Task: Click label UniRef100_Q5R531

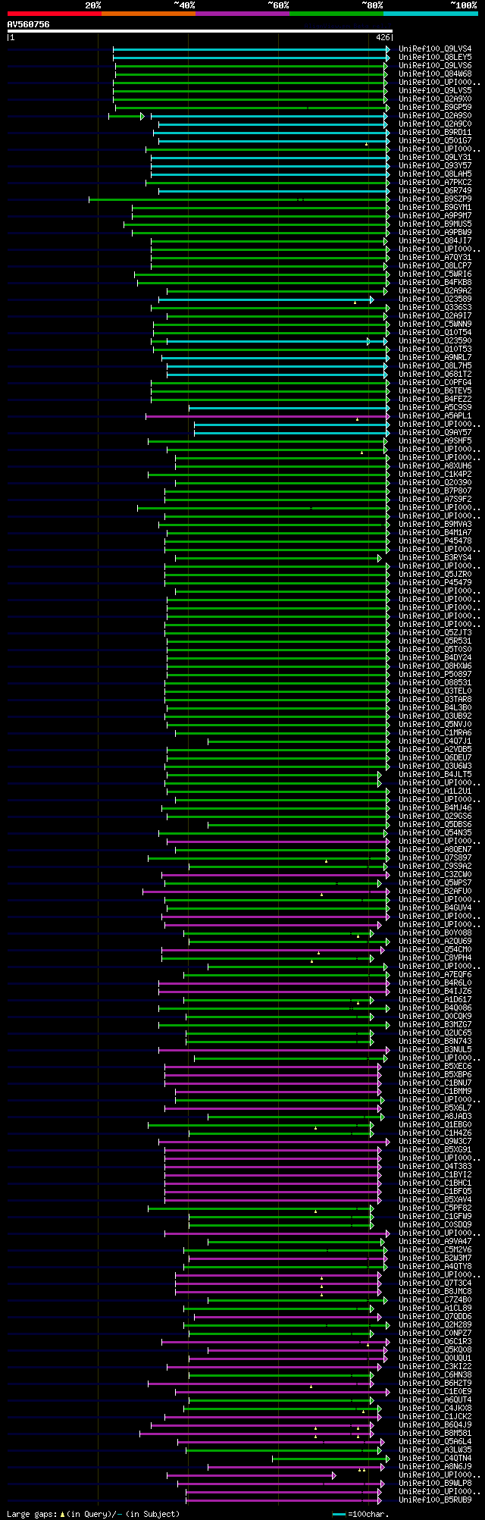Action: [x=435, y=641]
